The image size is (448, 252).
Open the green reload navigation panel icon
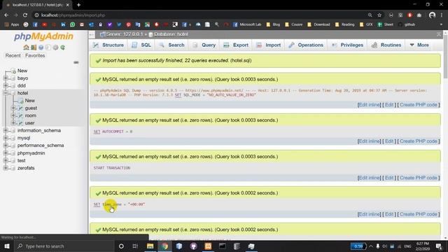pyautogui.click(x=62, y=48)
